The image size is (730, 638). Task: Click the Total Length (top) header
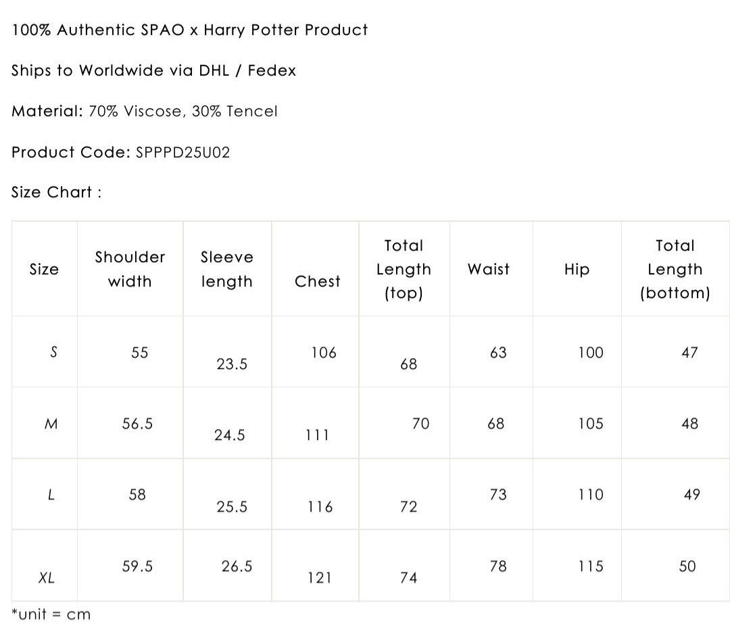[x=404, y=269]
